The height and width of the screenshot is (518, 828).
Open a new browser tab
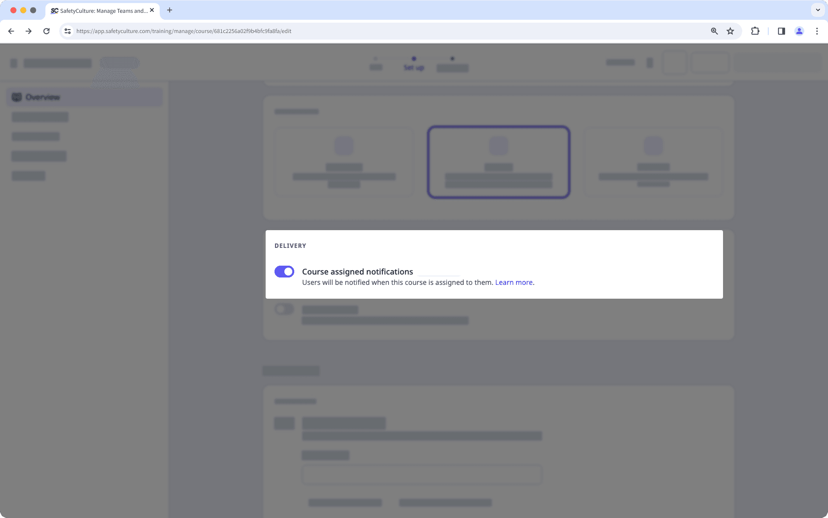(170, 10)
